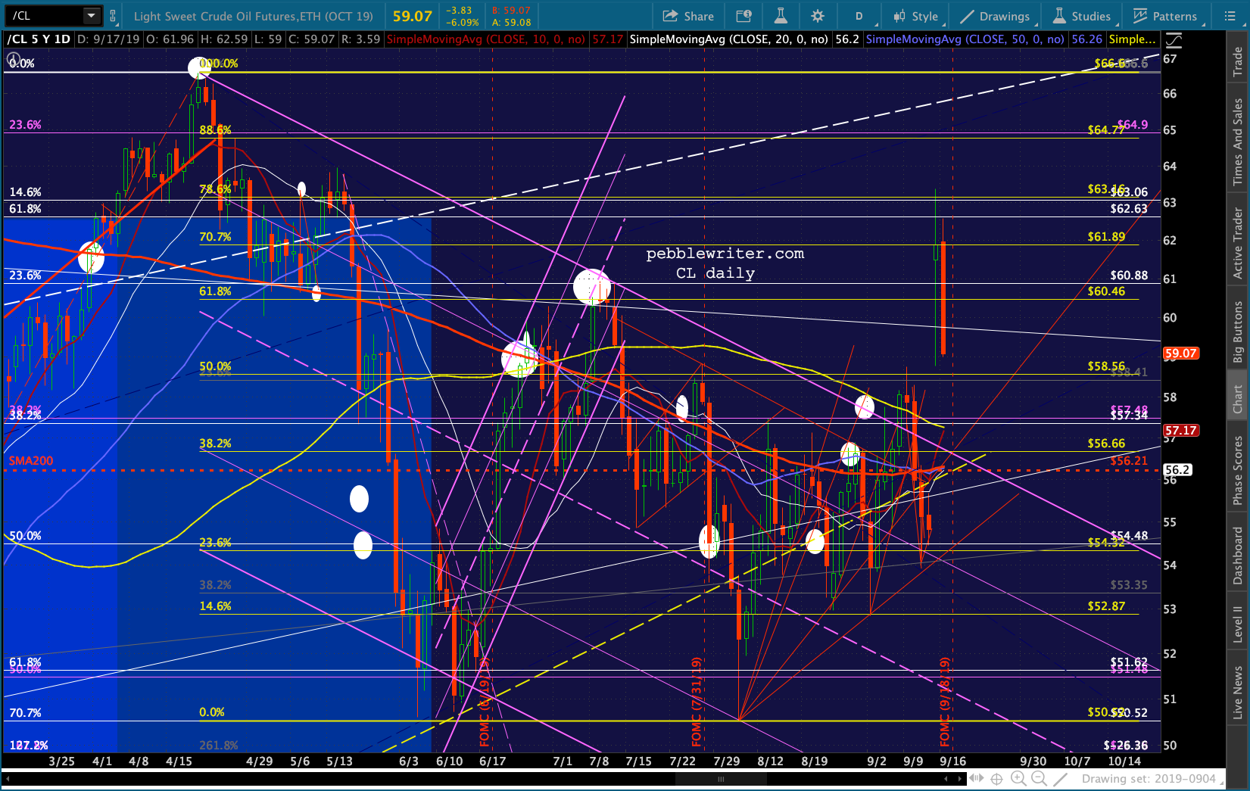The image size is (1250, 791).
Task: Open the Trade side tab
Action: coord(1238,61)
